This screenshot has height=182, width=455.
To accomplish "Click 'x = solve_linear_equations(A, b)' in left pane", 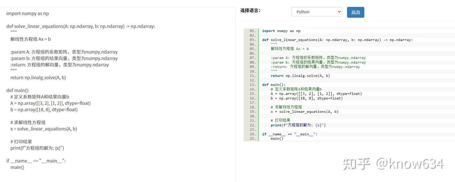I will coord(44,129).
